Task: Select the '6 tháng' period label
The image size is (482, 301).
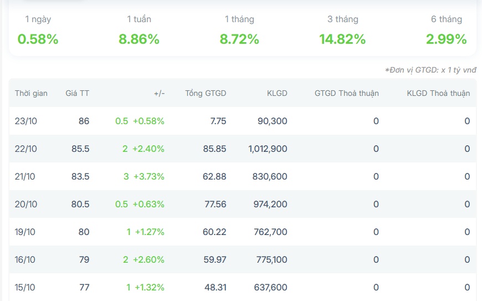Action: pyautogui.click(x=447, y=19)
